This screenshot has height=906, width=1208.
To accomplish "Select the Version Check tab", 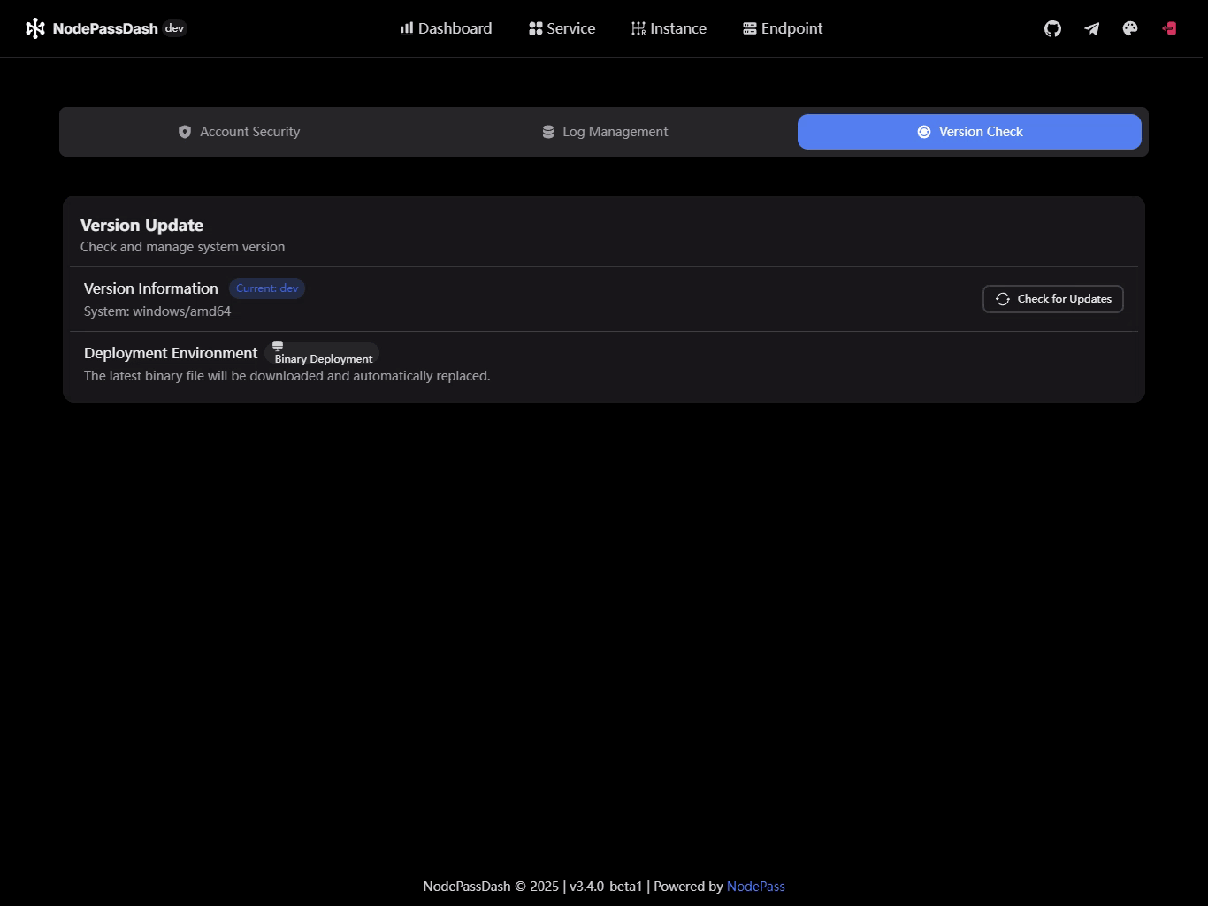I will (x=969, y=132).
